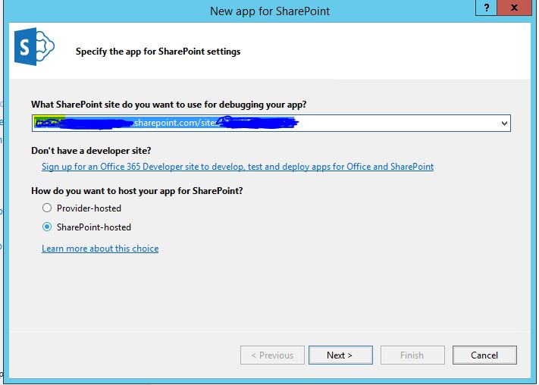The height and width of the screenshot is (385, 539).
Task: Click the Next > button
Action: [340, 355]
